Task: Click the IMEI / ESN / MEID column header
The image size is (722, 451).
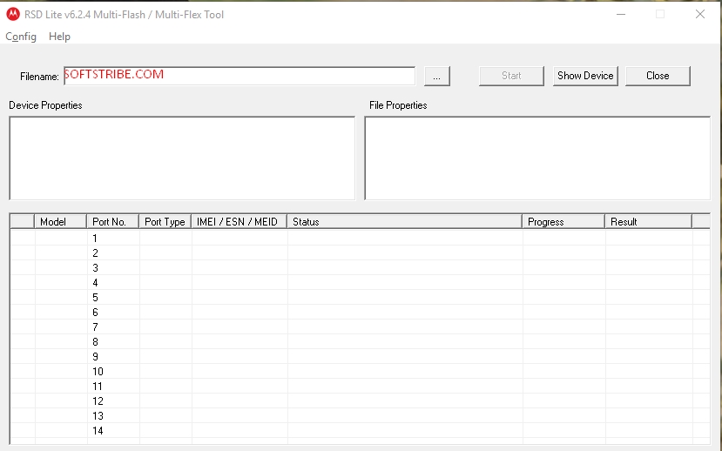Action: 239,221
